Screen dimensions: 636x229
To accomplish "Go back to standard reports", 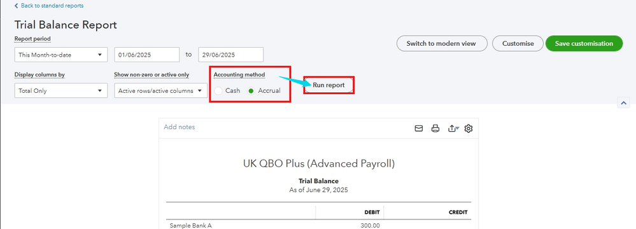I will (48, 6).
